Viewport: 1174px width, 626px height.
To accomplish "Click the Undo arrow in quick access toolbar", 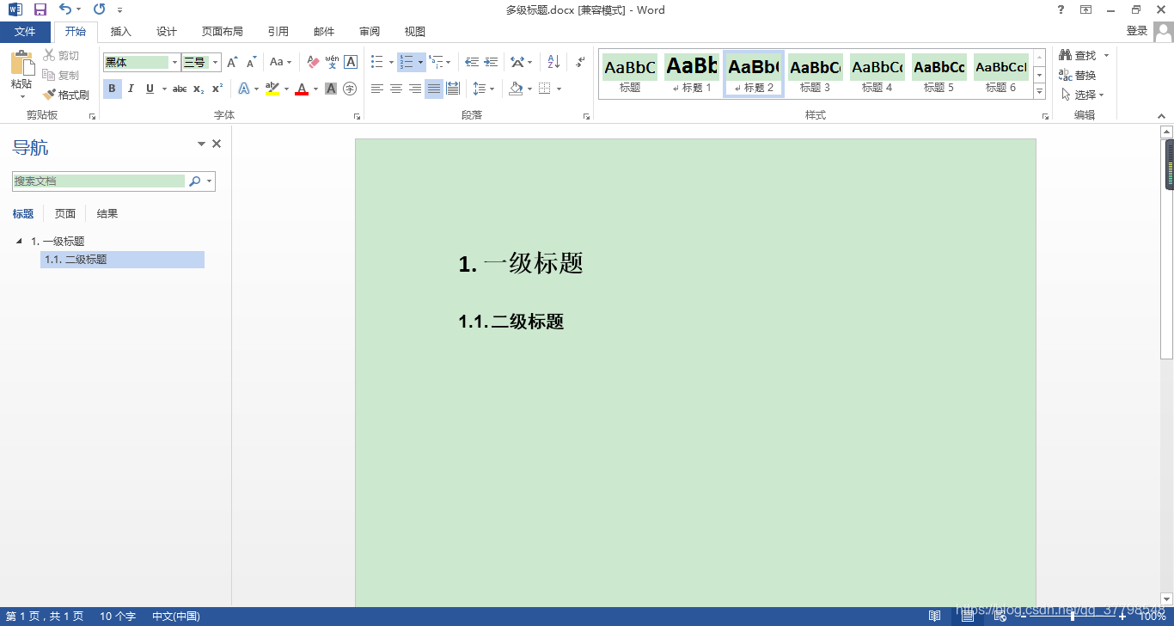I will click(66, 9).
